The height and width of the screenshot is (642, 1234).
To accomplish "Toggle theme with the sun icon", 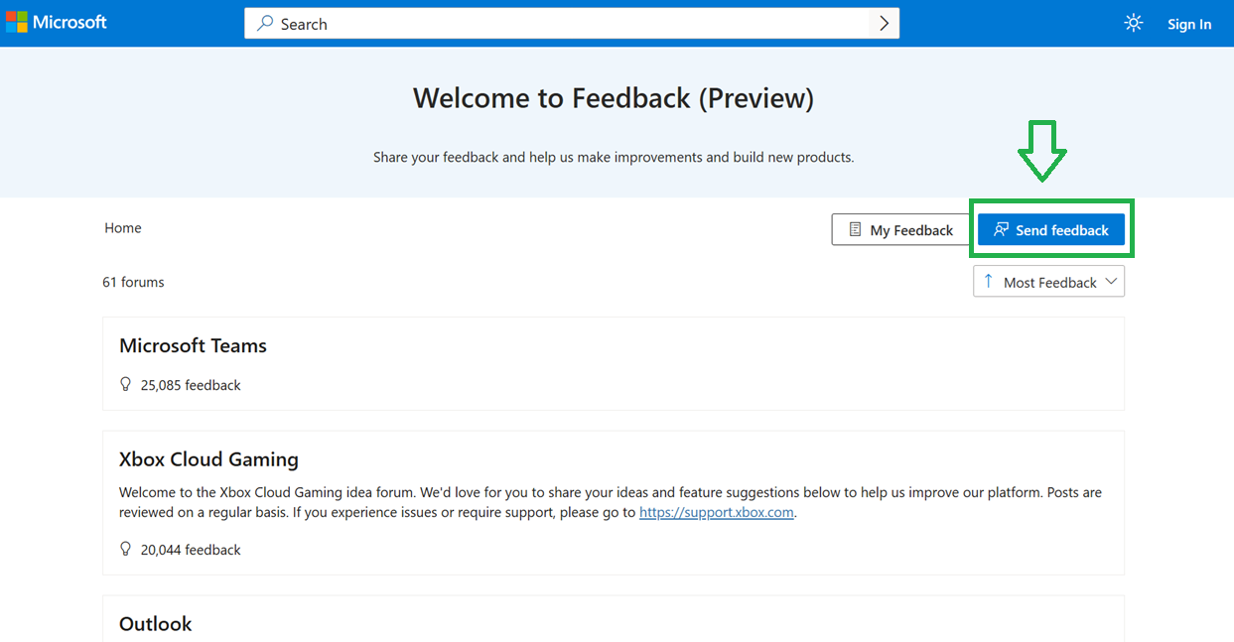I will [1134, 23].
